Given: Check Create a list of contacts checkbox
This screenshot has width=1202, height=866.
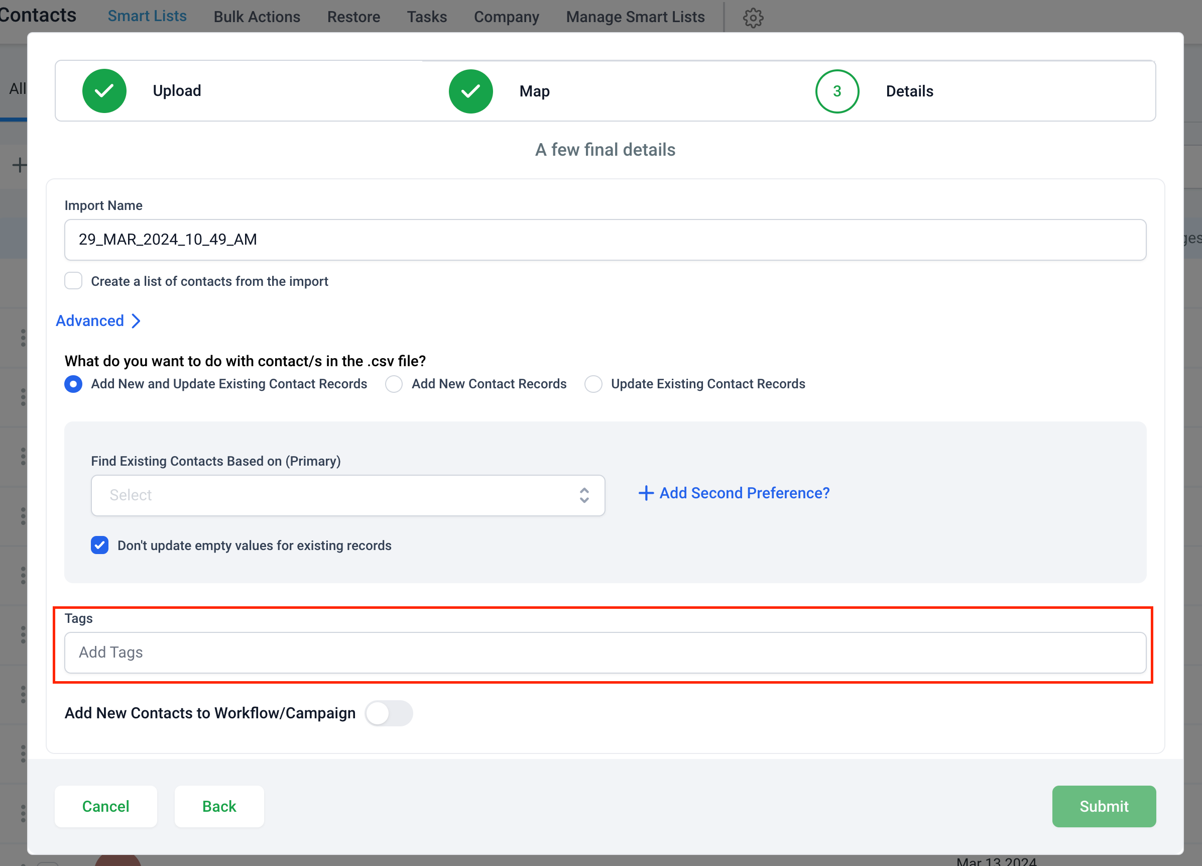Looking at the screenshot, I should 73,281.
